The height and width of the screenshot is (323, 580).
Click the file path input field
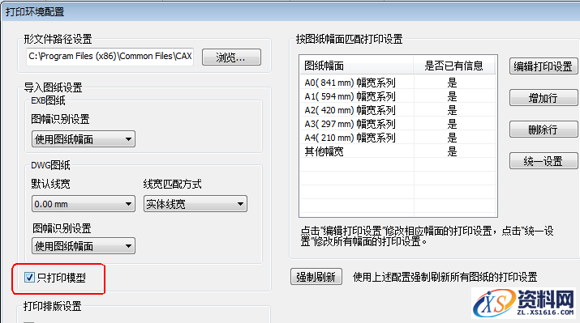(x=110, y=57)
